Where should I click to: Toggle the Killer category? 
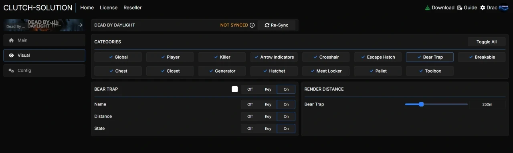tap(222, 57)
